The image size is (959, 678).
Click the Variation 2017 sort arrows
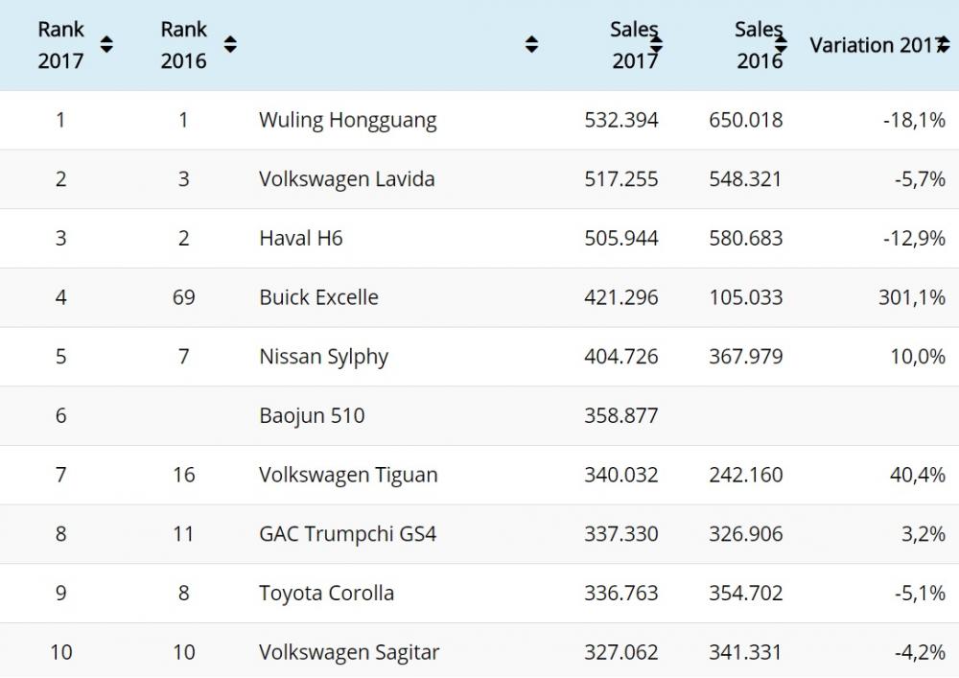click(x=944, y=44)
